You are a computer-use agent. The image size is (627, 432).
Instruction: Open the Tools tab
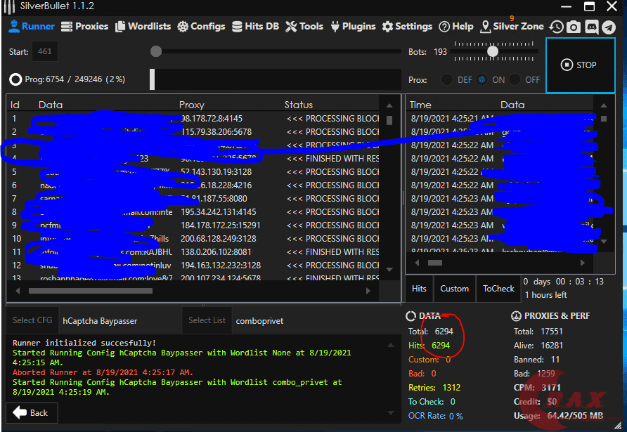click(x=304, y=27)
